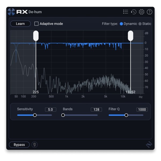This screenshot has height=161, width=161.
Task: Click the Filter Q value field 1000
Action: [x=142, y=109]
